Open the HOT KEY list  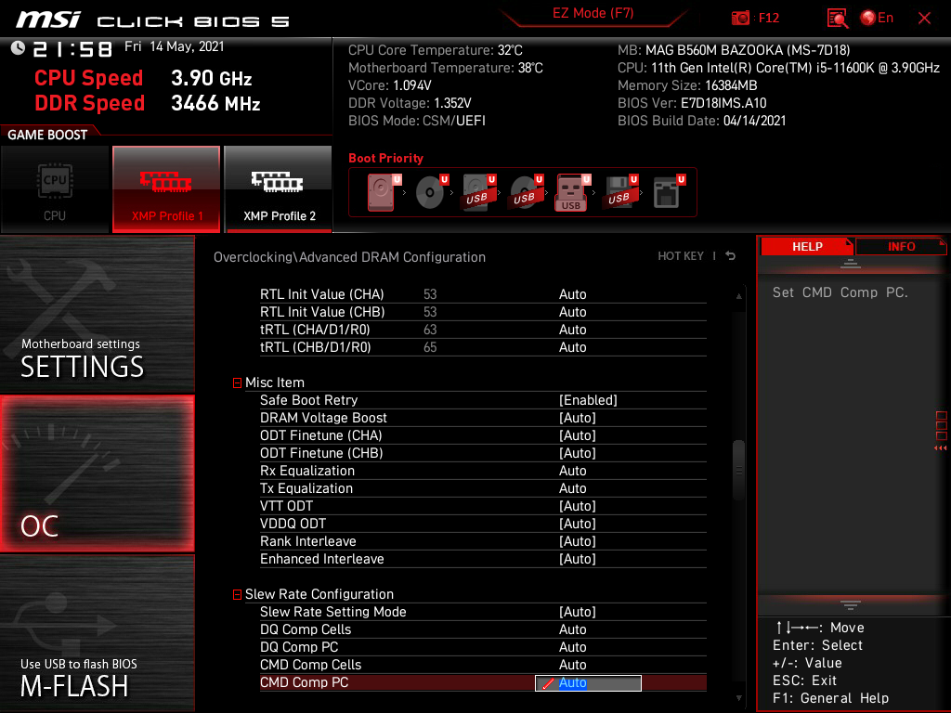681,256
